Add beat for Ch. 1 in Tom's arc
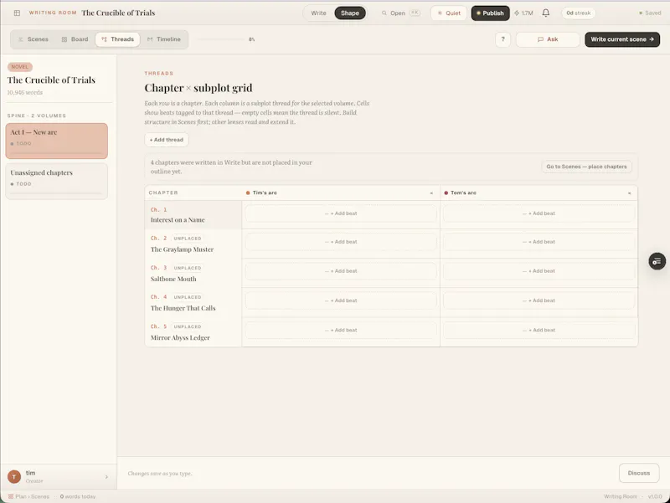The width and height of the screenshot is (670, 503). 539,213
